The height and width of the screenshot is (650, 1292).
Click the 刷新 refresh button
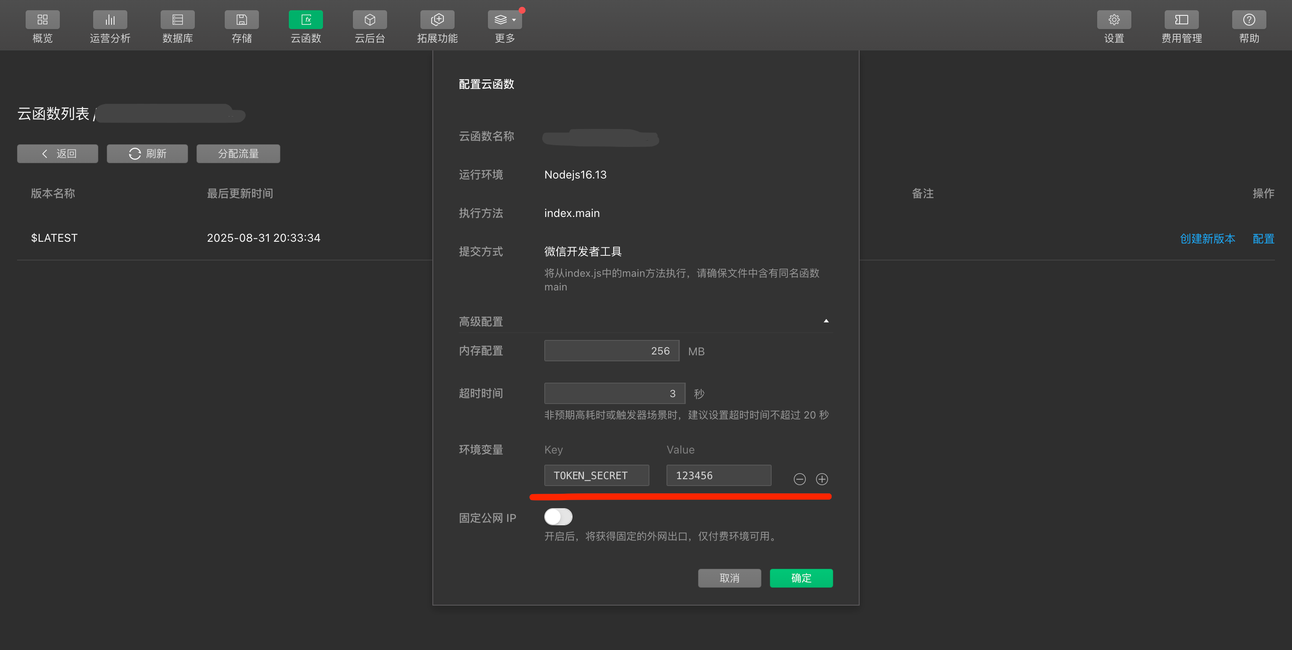(x=147, y=154)
